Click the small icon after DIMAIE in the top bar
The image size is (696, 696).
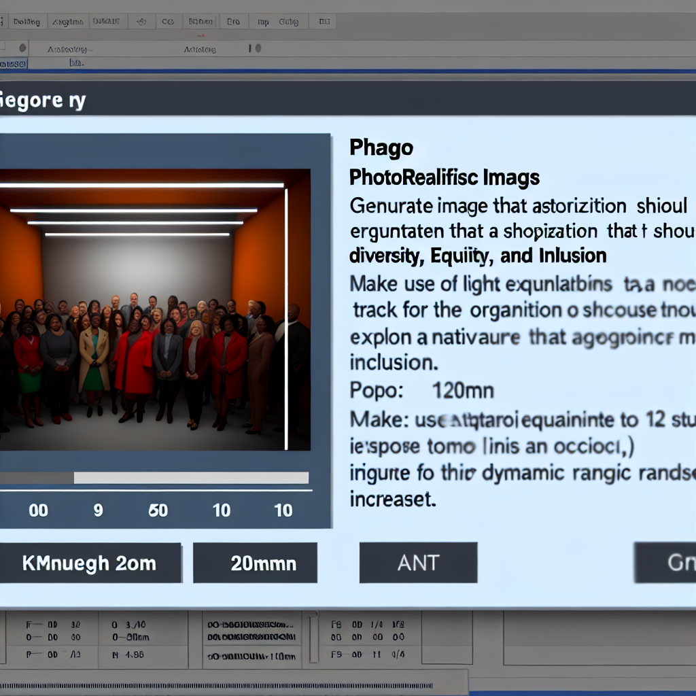click(141, 21)
